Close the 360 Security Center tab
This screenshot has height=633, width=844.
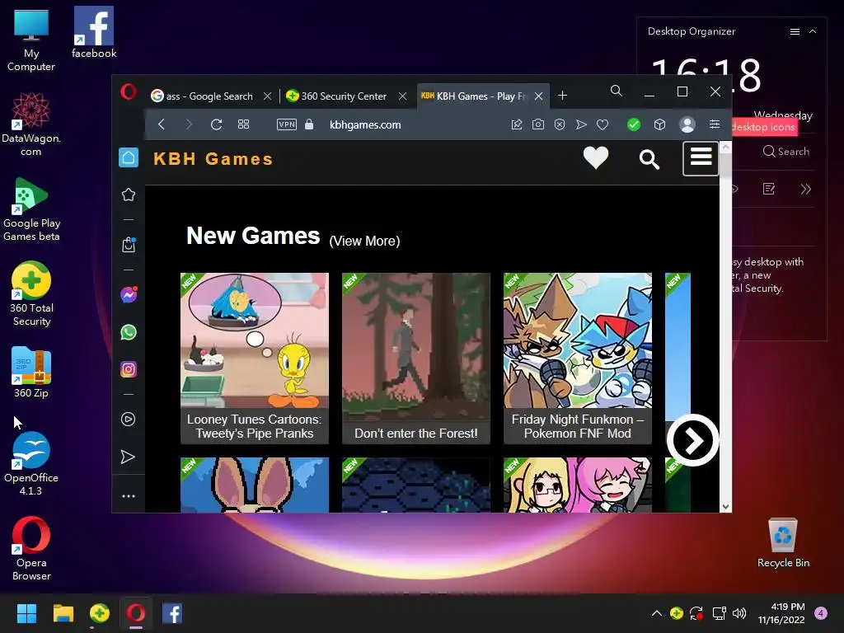[x=402, y=96]
